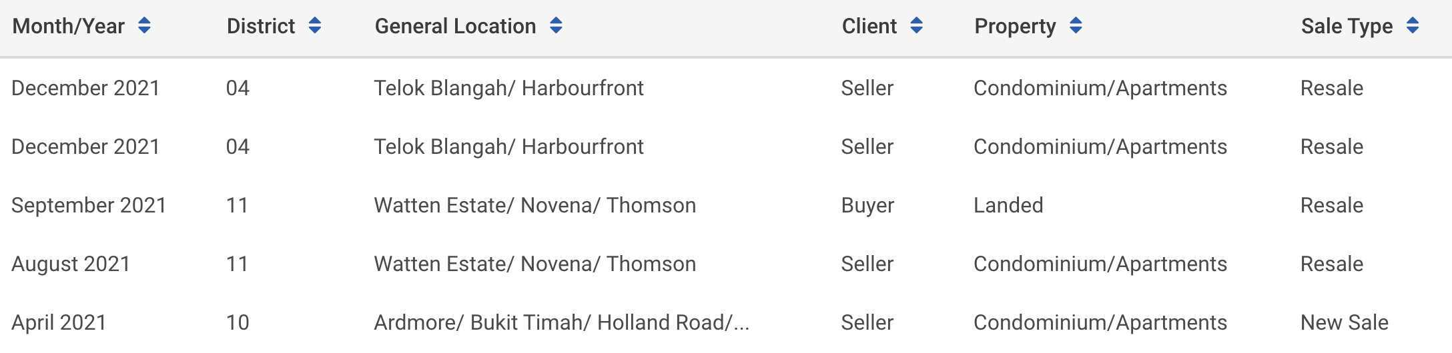This screenshot has height=353, width=1452.
Task: Select Watten Estate location in August row
Action: (x=534, y=264)
